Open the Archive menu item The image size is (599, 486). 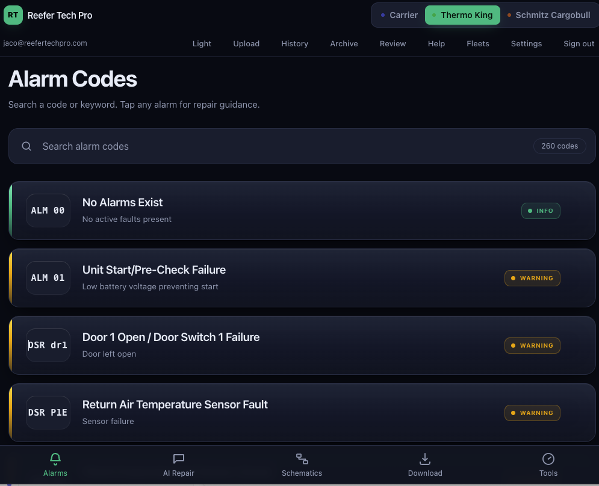344,43
